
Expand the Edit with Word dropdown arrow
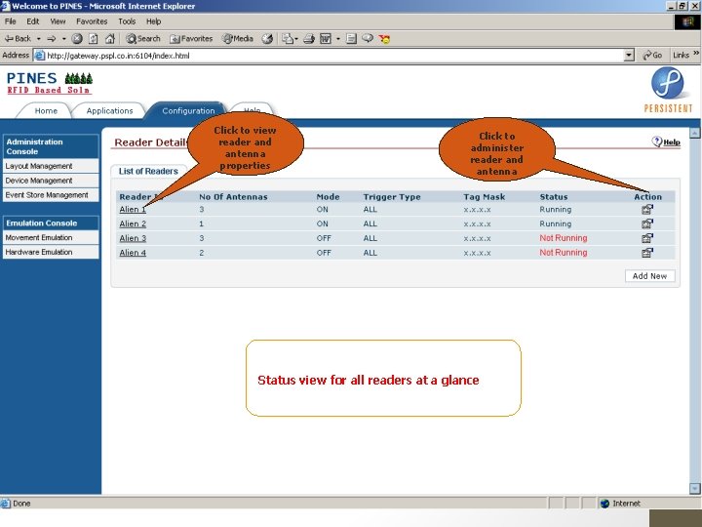coord(338,39)
